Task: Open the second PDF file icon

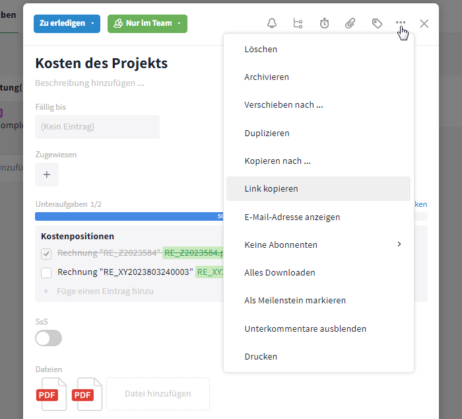Action: tap(88, 394)
